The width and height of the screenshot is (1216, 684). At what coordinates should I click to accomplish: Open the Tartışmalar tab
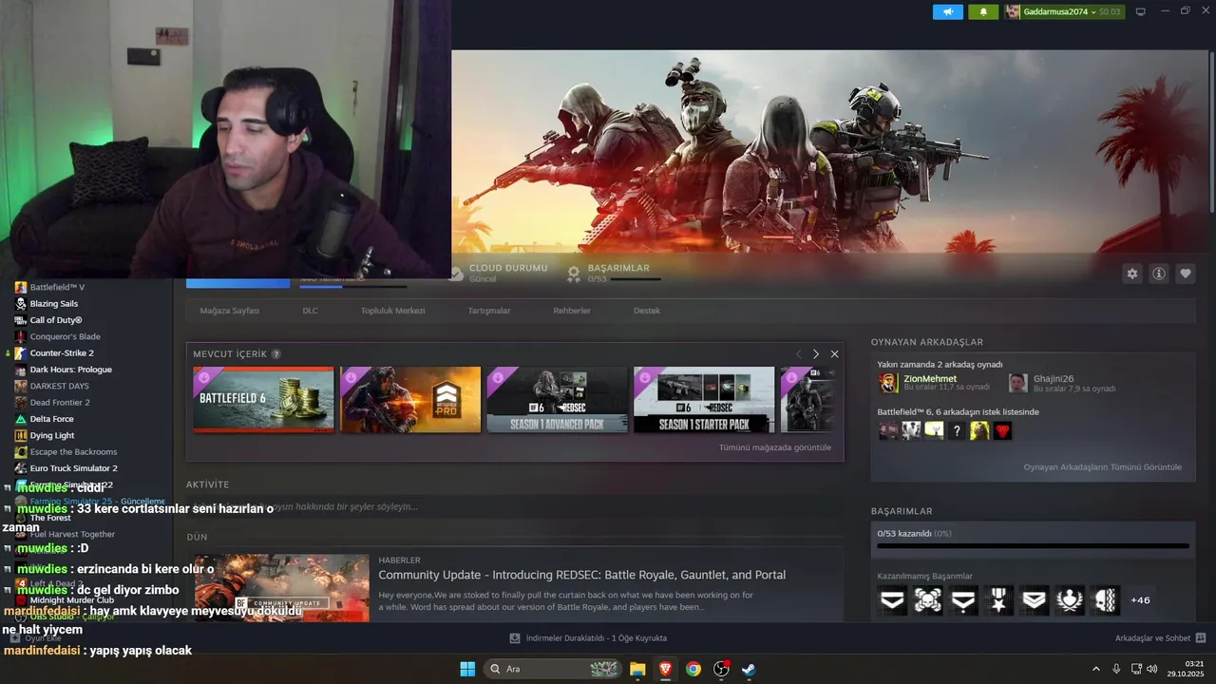point(489,311)
